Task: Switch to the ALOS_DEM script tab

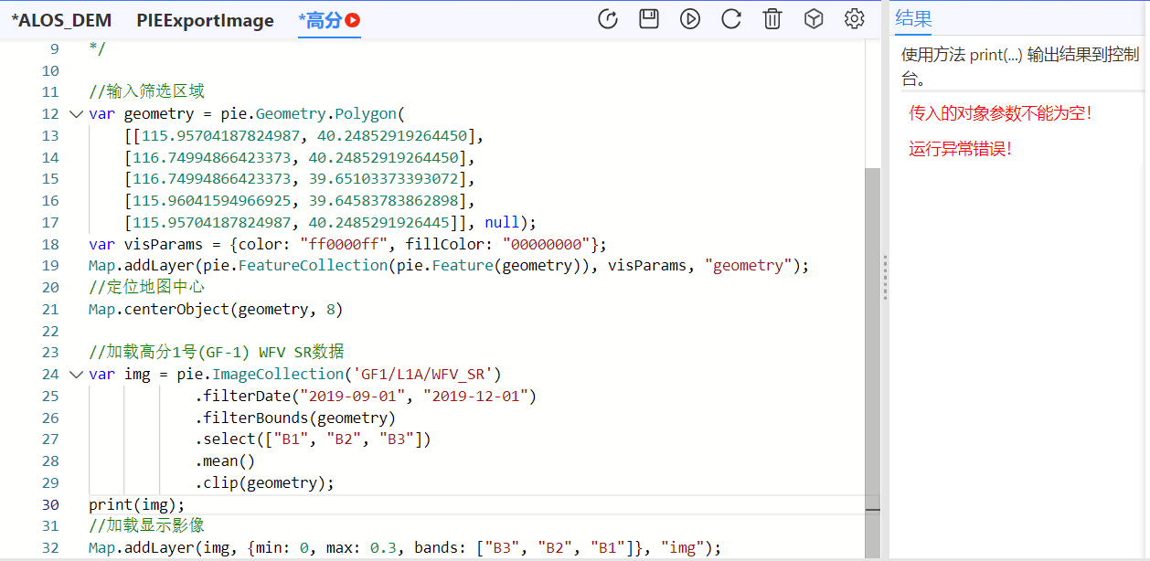Action: [61, 19]
